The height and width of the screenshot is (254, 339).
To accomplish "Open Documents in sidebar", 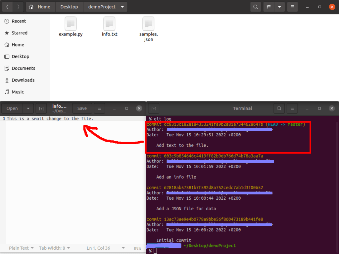I will pos(25,68).
